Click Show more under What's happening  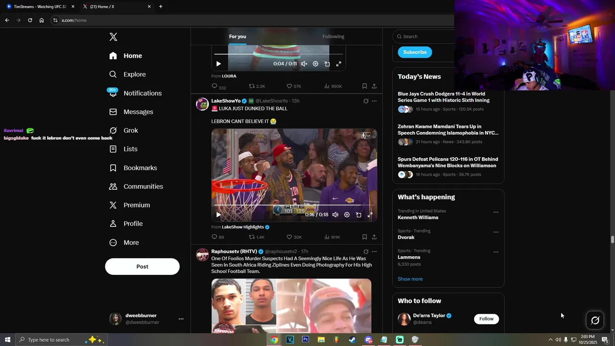click(x=410, y=279)
